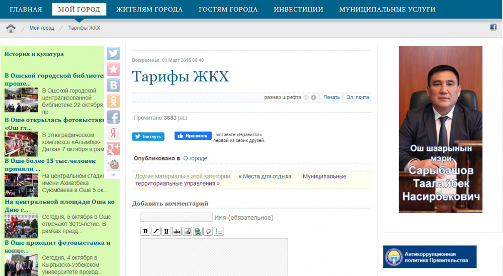503x276 pixels.
Task: Click the Yandex share icon
Action: pos(113,133)
